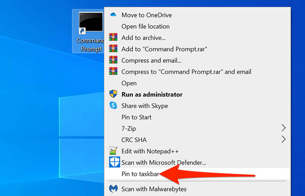The image size is (305, 196).
Task: Select "Add to "Command Prompt.rar""
Action: tap(197, 49)
